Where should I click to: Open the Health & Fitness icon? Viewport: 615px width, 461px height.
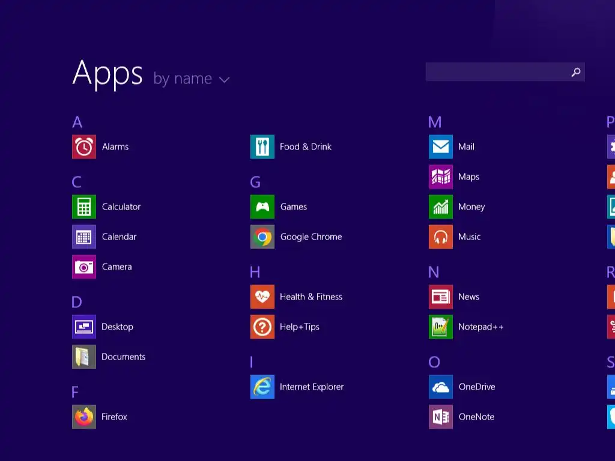click(x=262, y=297)
